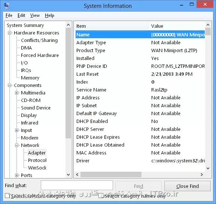The width and height of the screenshot is (216, 204).
Task: Click the Find what text field
Action: point(77,185)
